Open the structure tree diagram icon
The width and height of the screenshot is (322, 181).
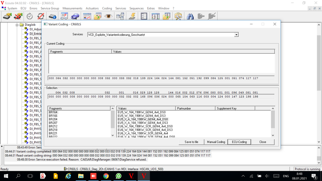tap(120, 16)
